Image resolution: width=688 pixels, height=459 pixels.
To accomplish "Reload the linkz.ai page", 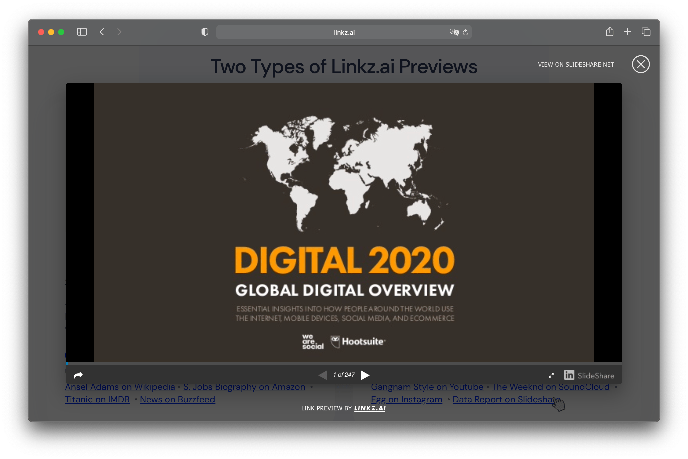I will (465, 32).
